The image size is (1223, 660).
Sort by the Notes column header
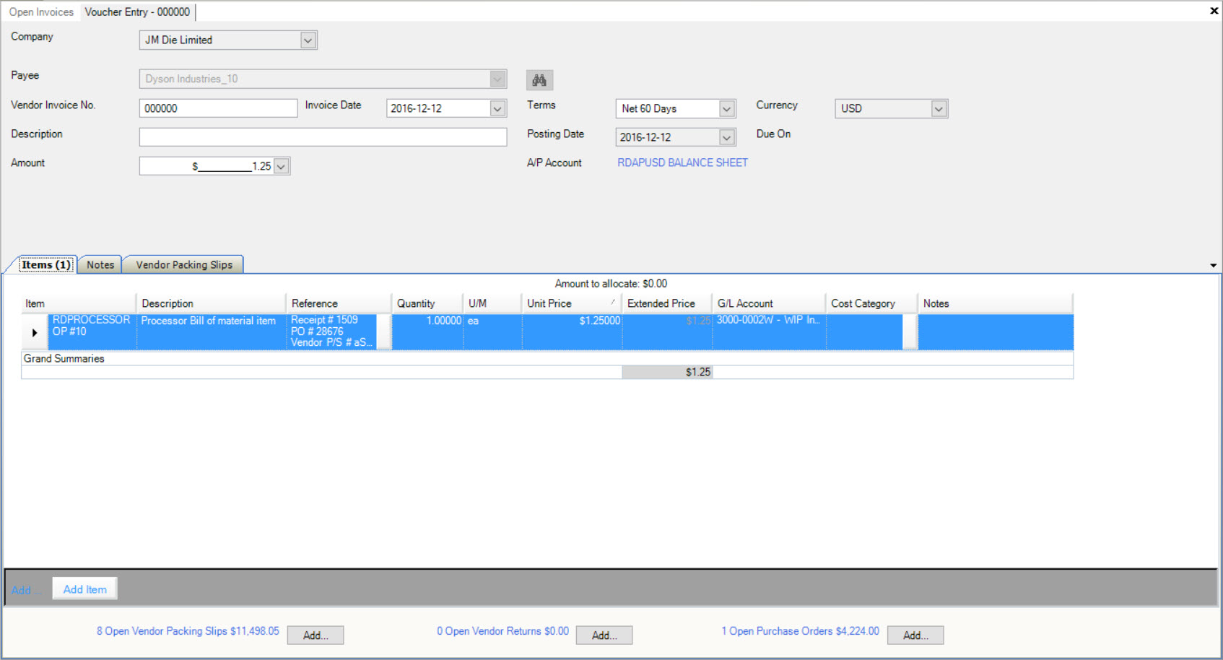[x=996, y=303]
